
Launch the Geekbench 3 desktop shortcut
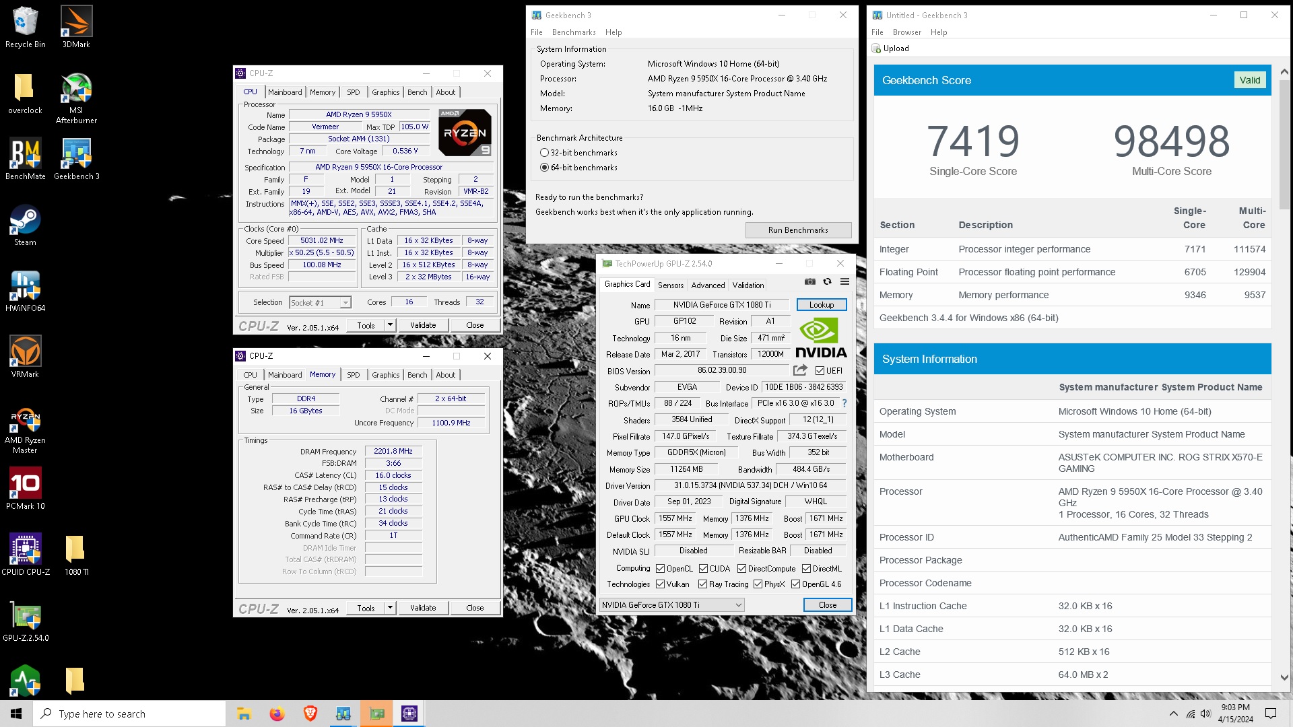(76, 159)
